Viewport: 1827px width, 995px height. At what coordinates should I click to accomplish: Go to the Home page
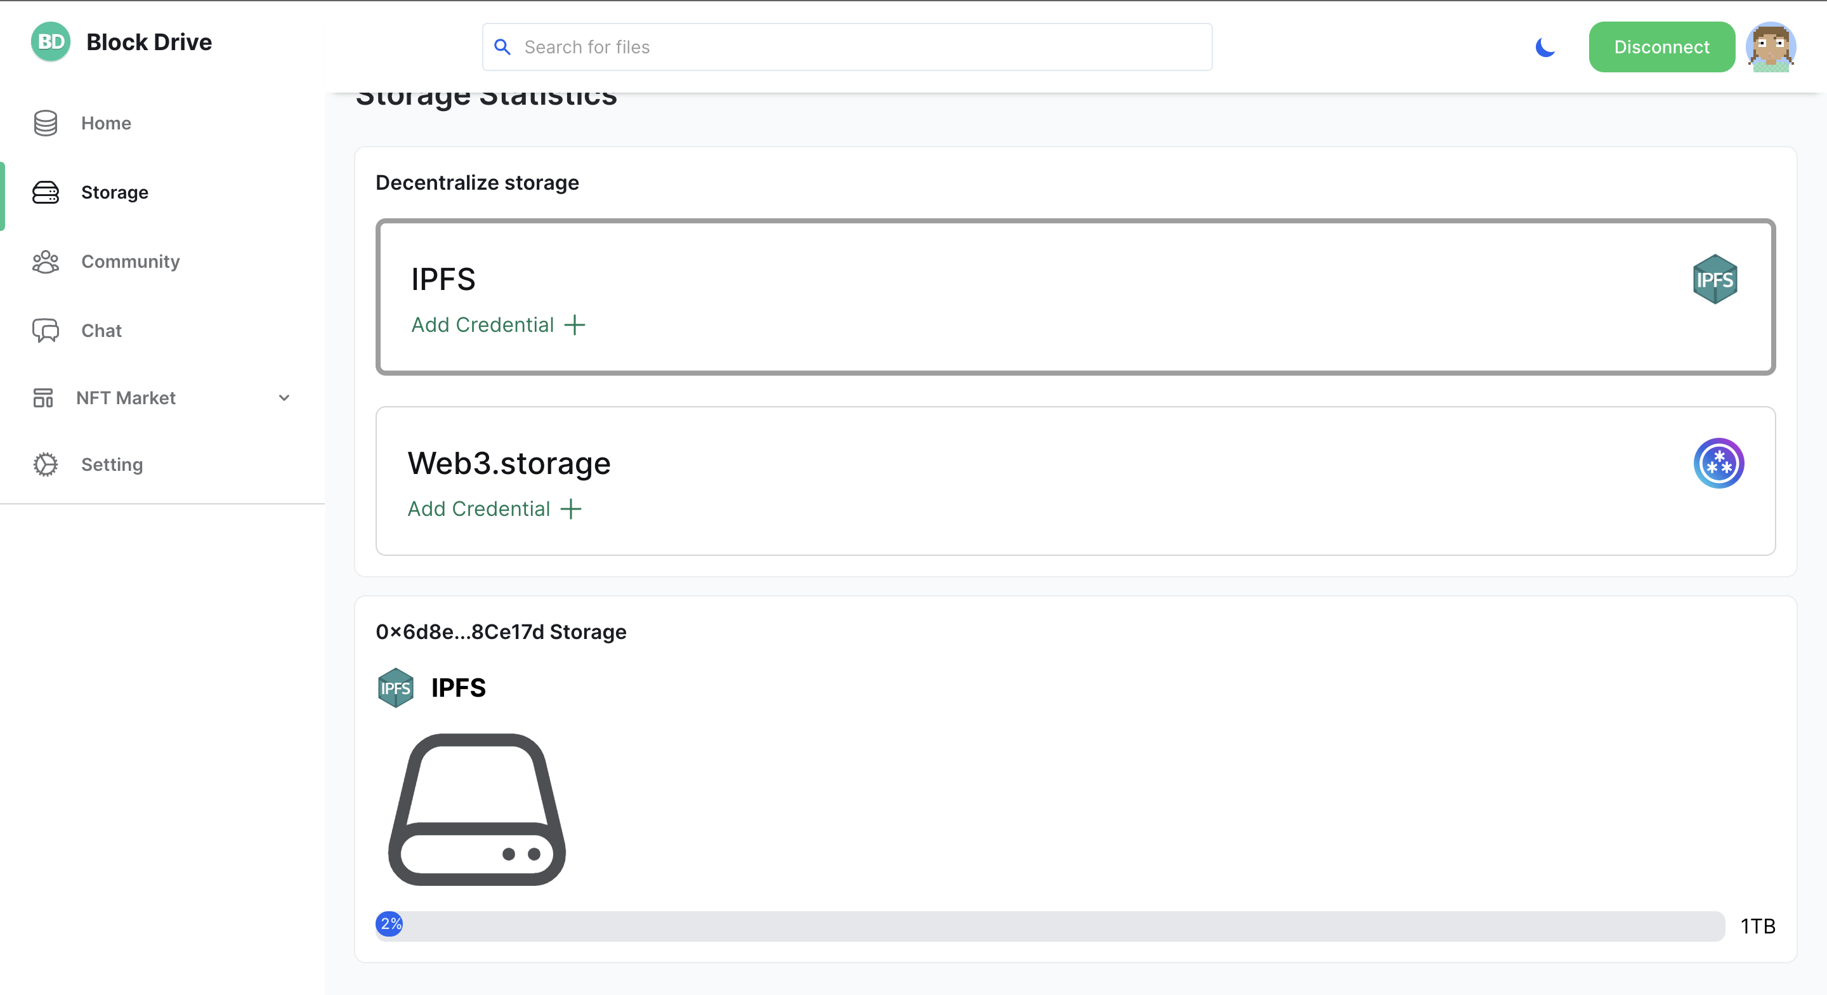pyautogui.click(x=106, y=124)
